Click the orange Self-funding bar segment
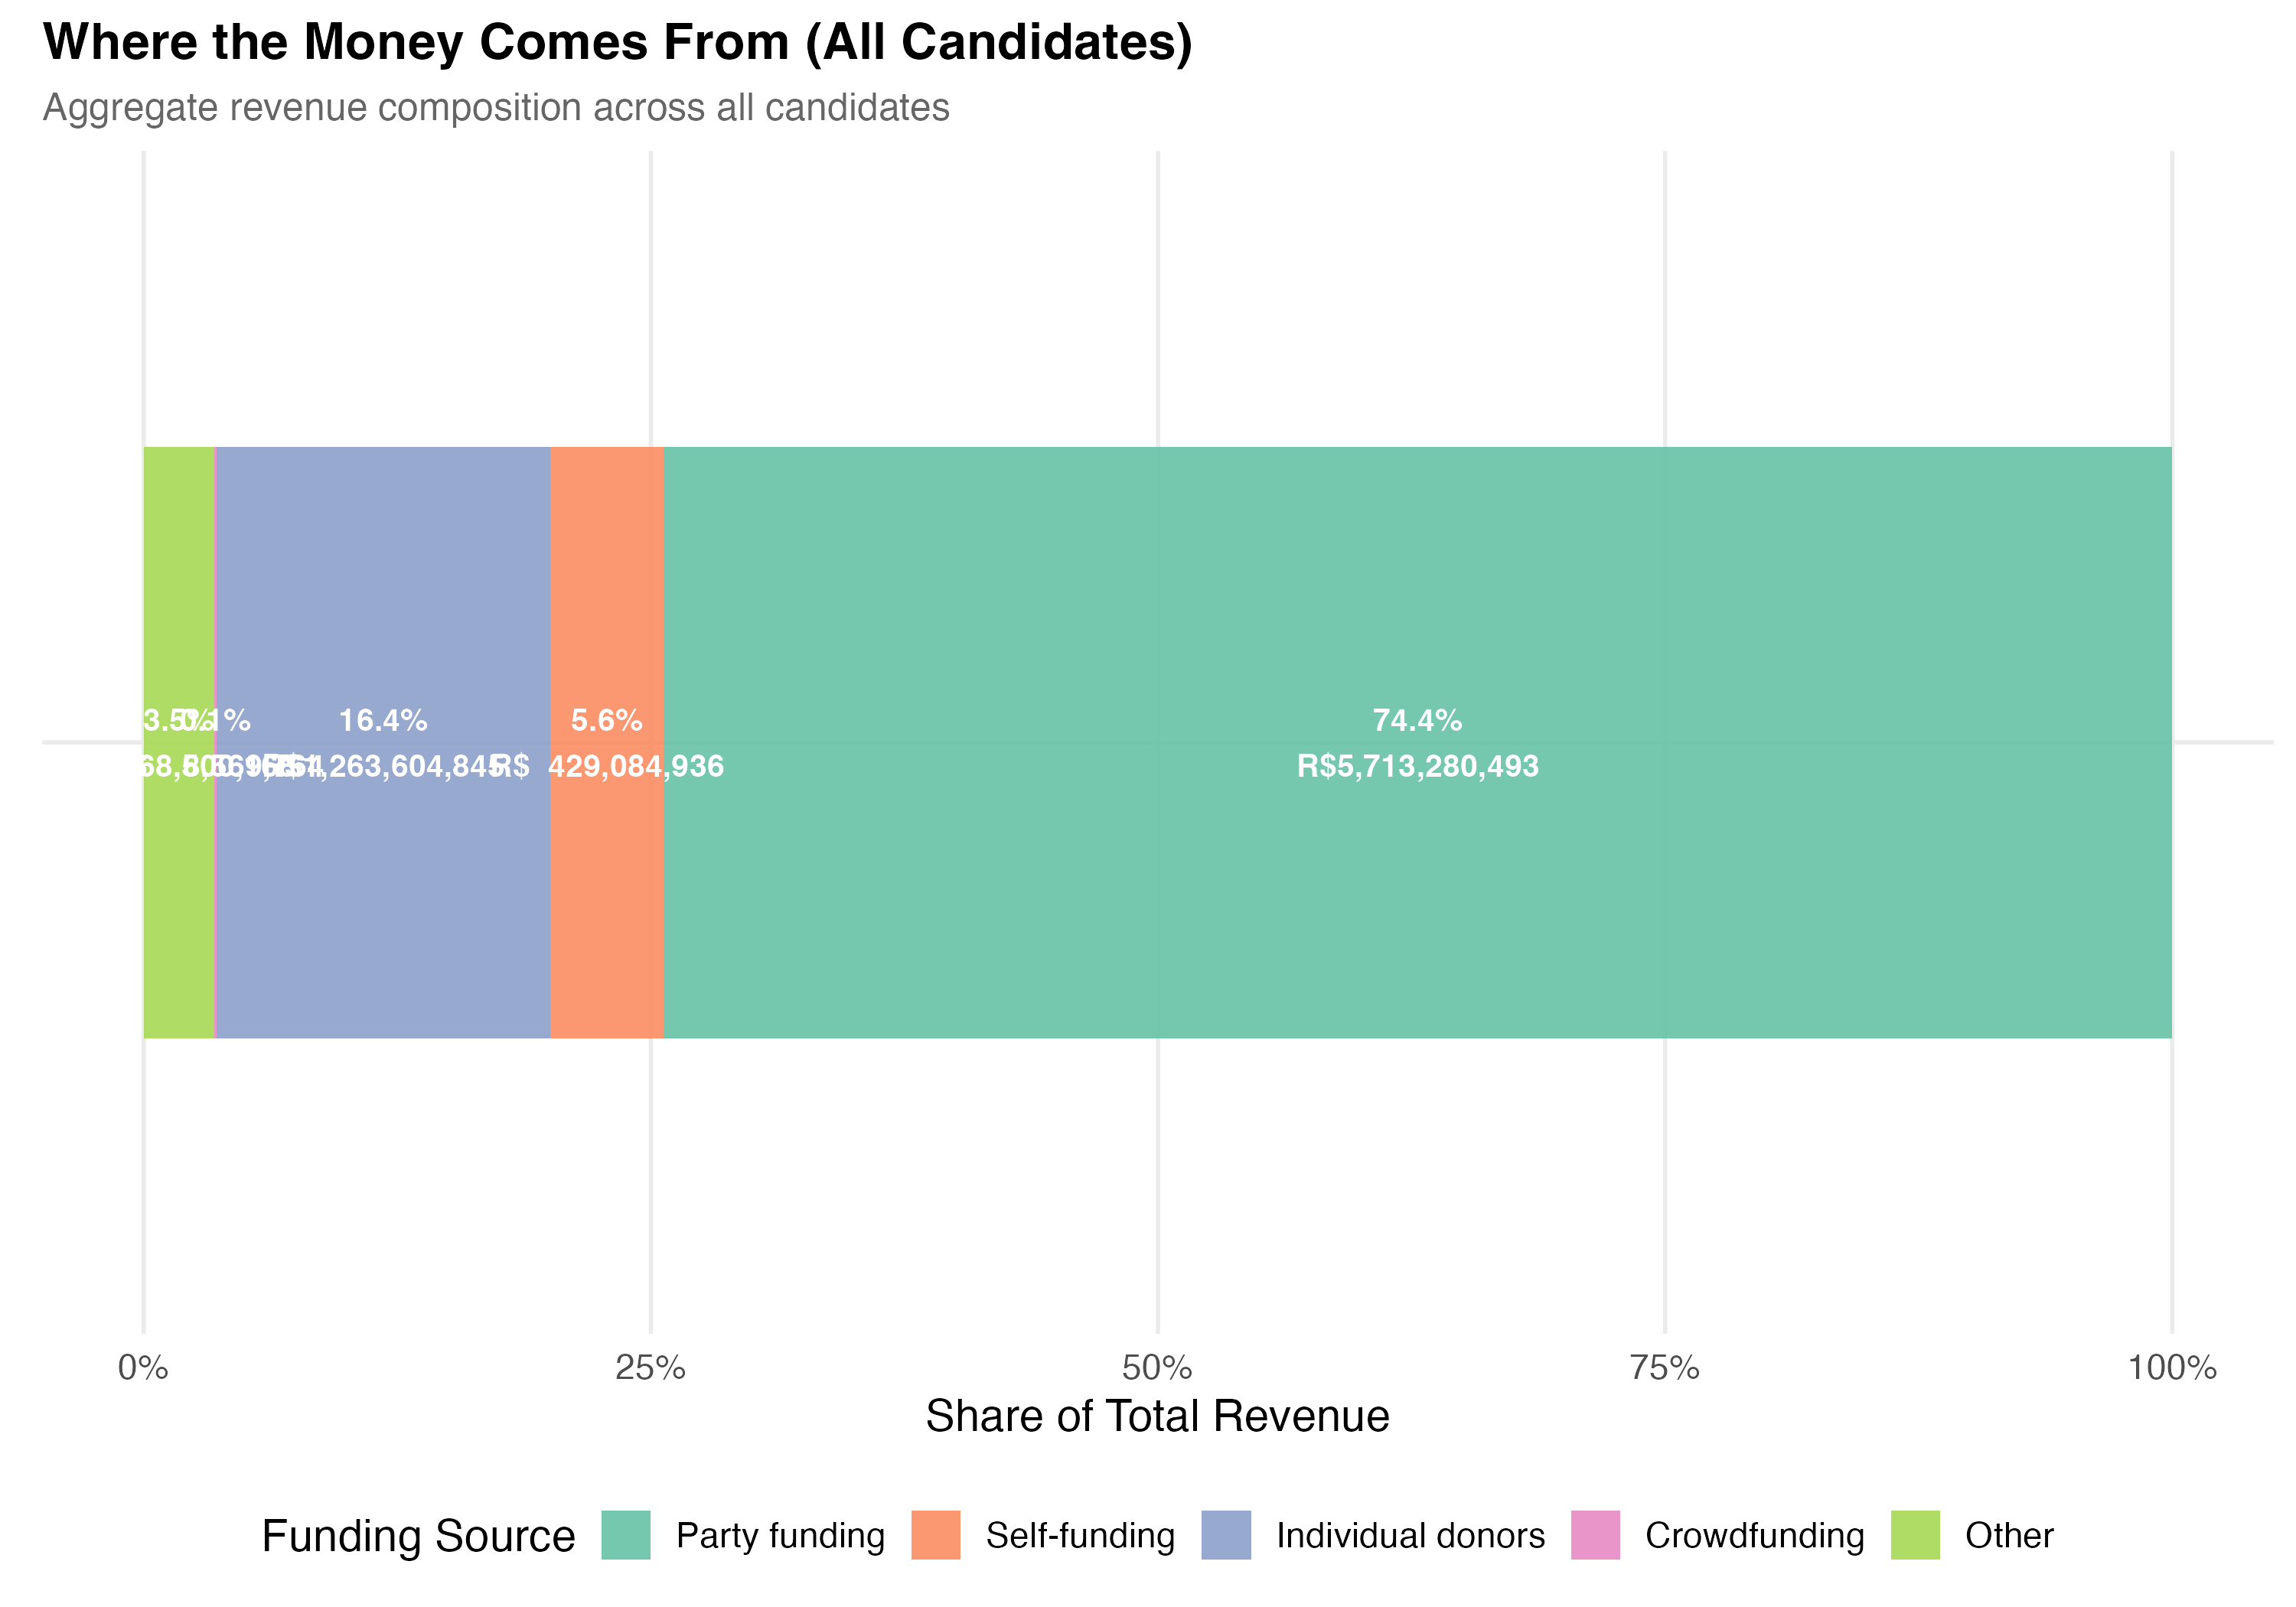The width and height of the screenshot is (2296, 1607). tap(606, 900)
